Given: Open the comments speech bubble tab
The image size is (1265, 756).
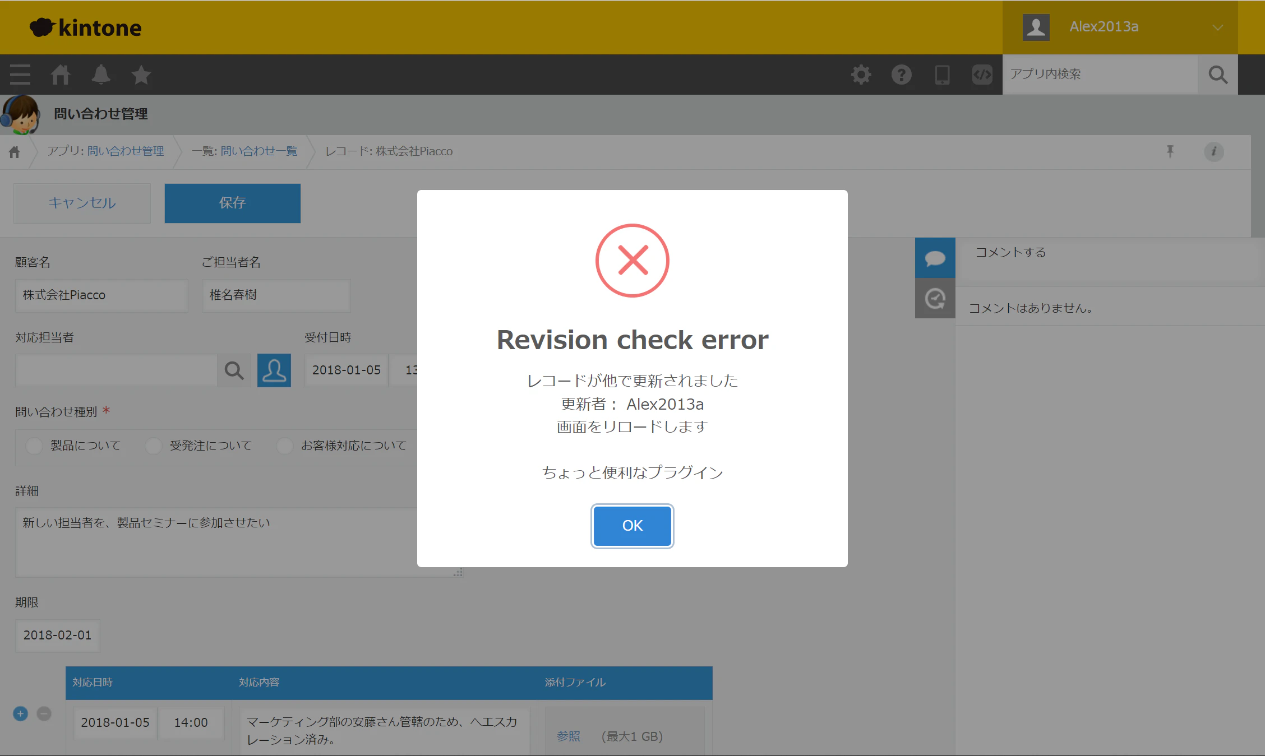Looking at the screenshot, I should (935, 258).
